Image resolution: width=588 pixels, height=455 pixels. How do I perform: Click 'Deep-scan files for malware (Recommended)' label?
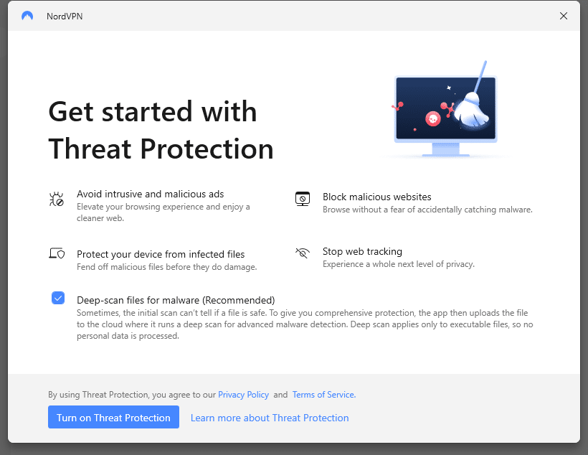coord(176,300)
